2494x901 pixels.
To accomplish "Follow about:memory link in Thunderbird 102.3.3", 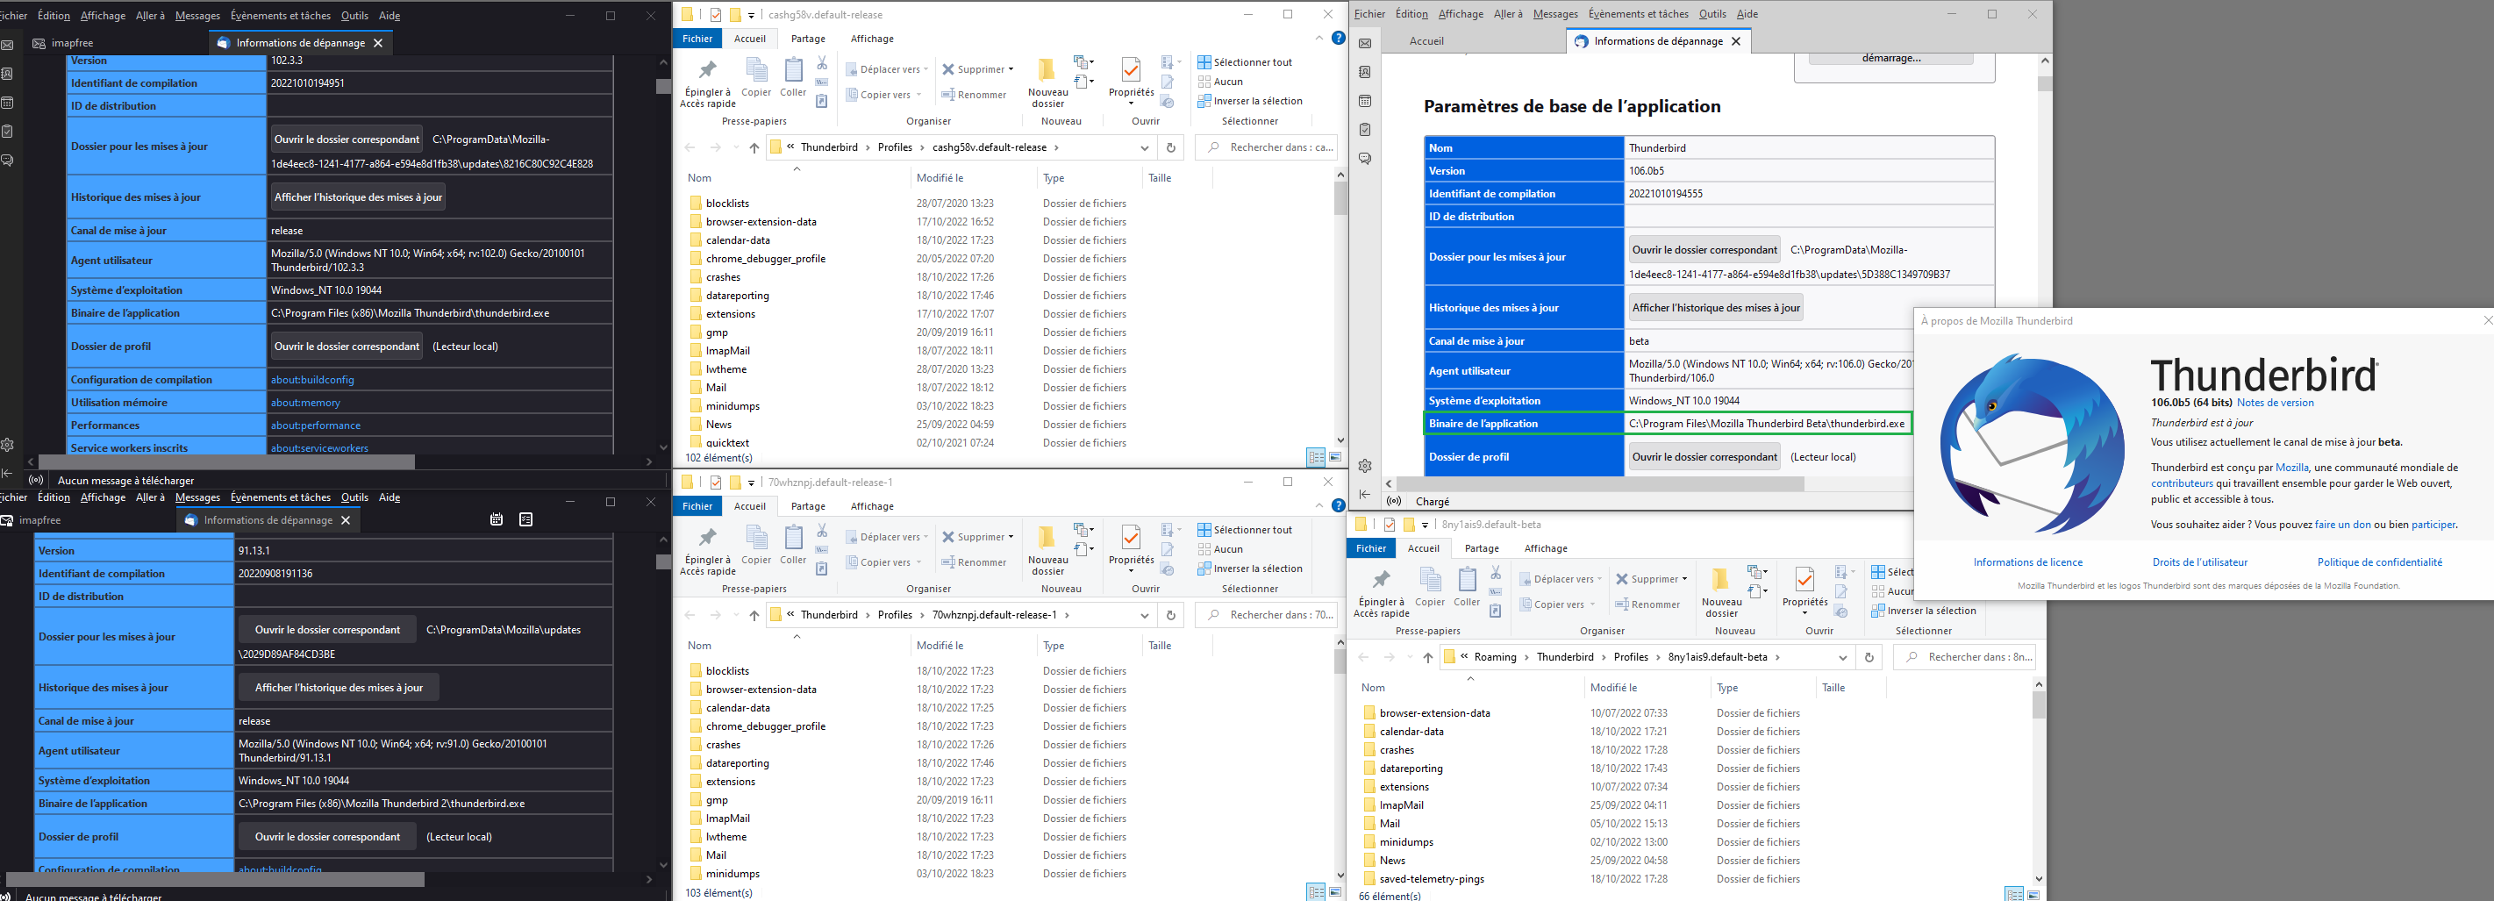I will [x=305, y=403].
